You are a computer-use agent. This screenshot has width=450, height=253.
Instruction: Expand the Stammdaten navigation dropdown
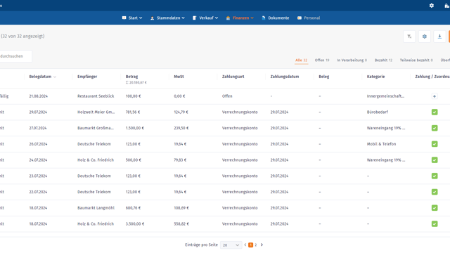[x=167, y=18]
